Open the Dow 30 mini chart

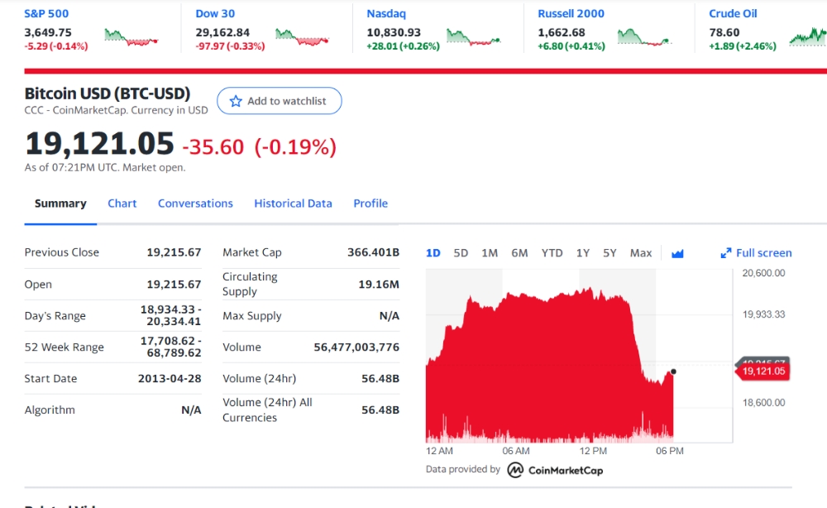pyautogui.click(x=302, y=38)
